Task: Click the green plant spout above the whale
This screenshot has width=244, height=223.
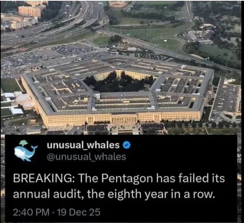Action: point(23,143)
